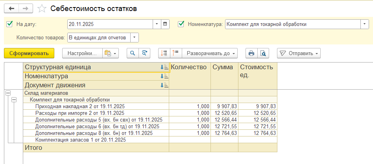The image size is (373, 164).
Task: Open the Количество товаров dropdown
Action: tap(134, 38)
